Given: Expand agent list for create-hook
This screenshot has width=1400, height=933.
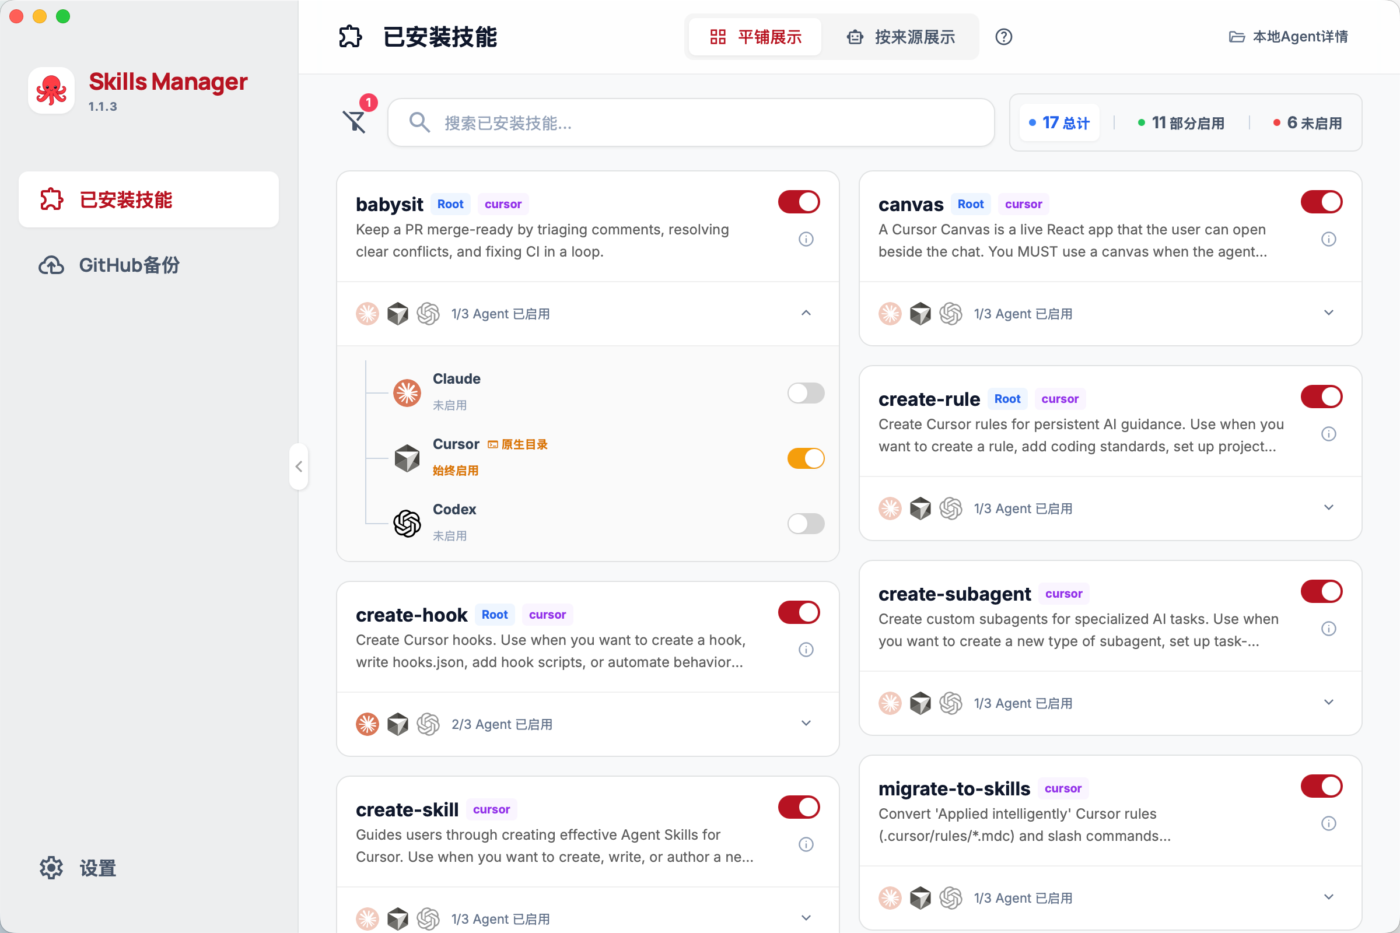Looking at the screenshot, I should pyautogui.click(x=806, y=724).
